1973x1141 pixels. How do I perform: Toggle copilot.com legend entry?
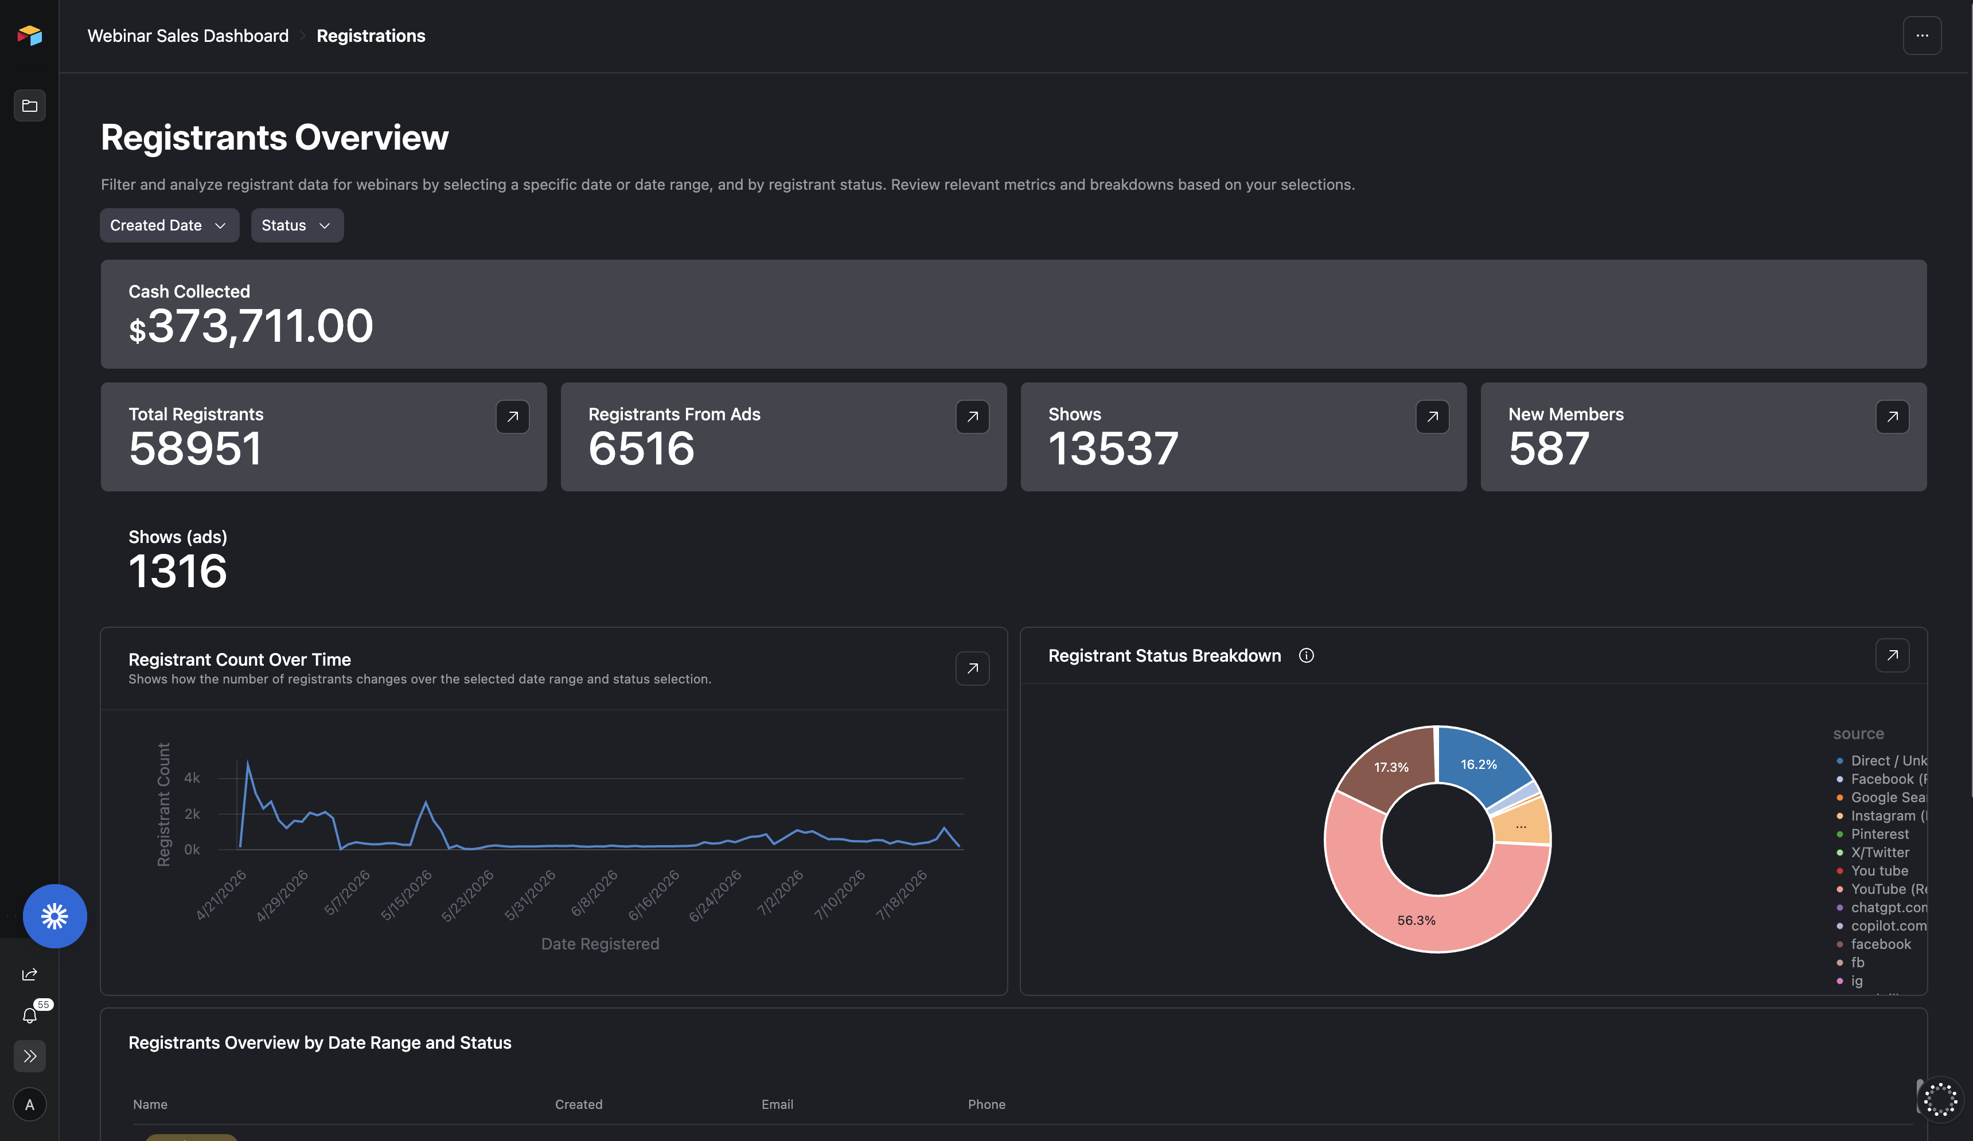tap(1882, 926)
